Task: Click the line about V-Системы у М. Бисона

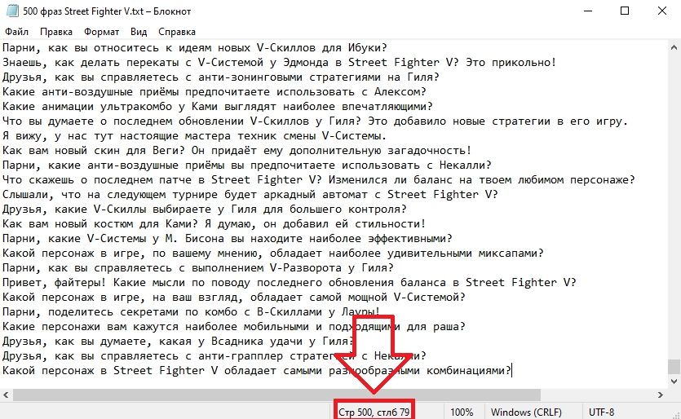Action: tap(228, 239)
